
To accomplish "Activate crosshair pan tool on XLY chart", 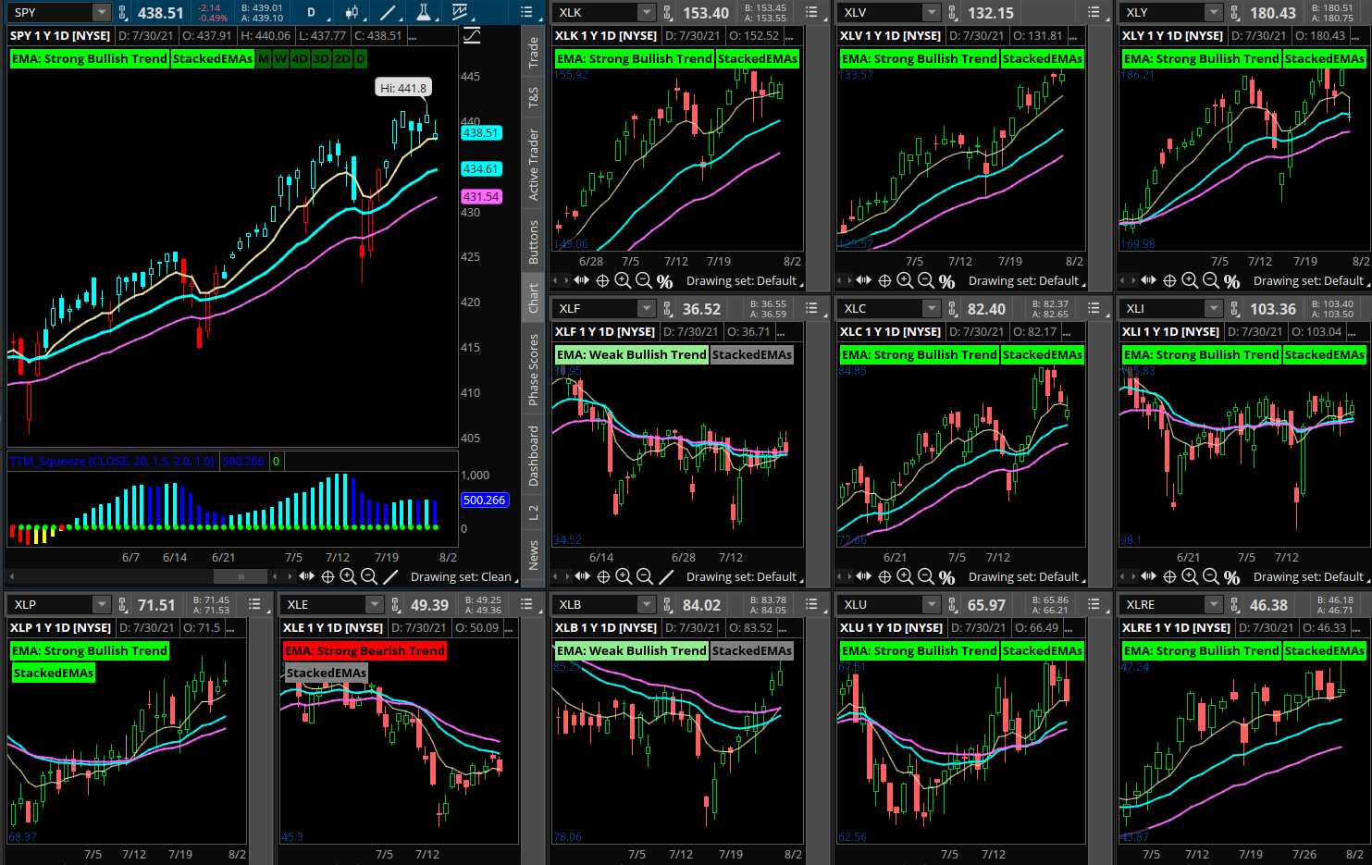I will tap(1169, 280).
